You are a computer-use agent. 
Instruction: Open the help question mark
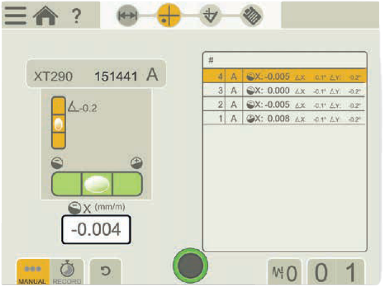coord(75,15)
